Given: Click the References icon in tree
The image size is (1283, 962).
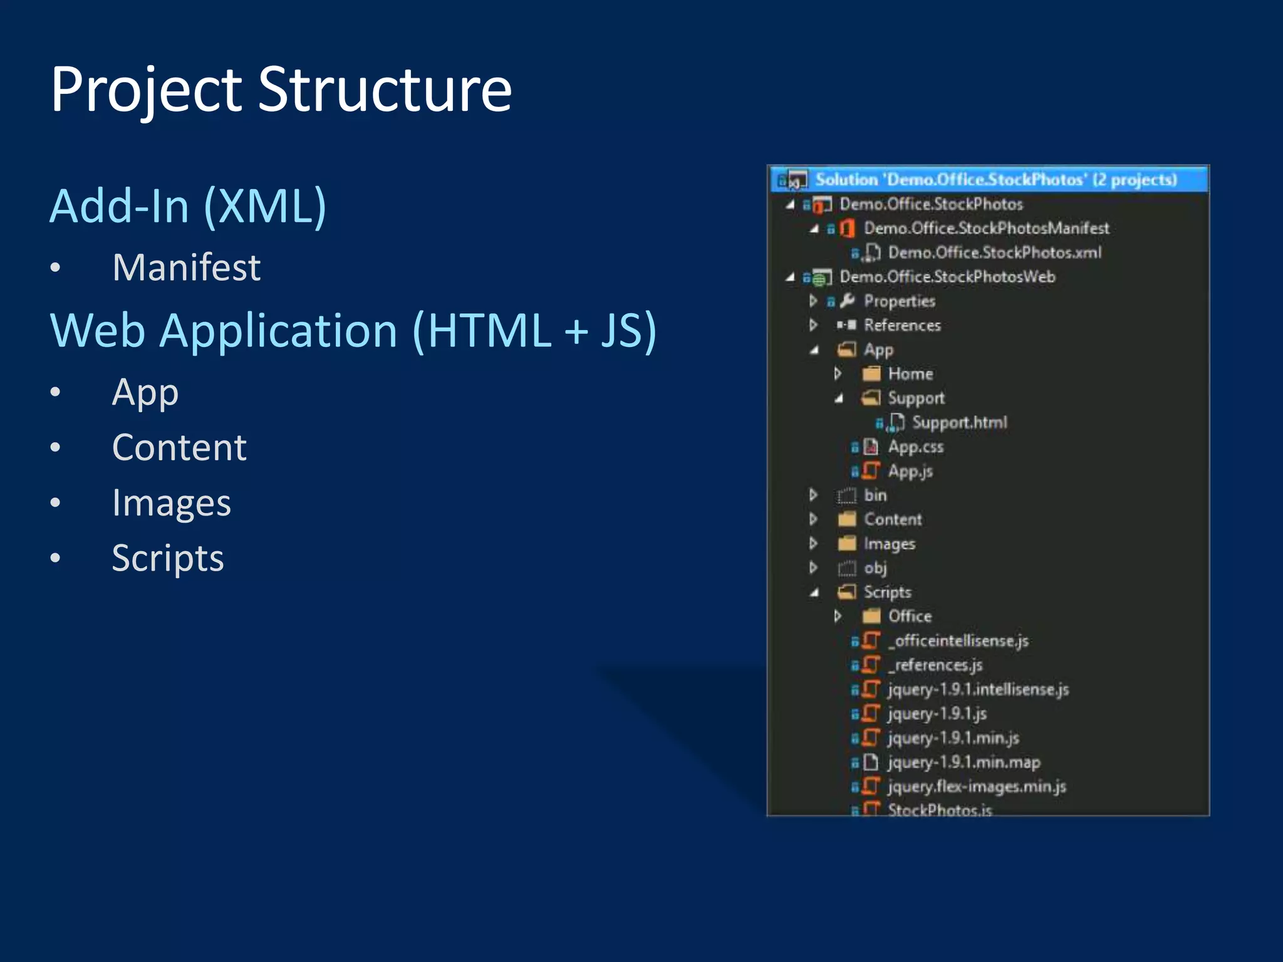Looking at the screenshot, I should click(846, 325).
